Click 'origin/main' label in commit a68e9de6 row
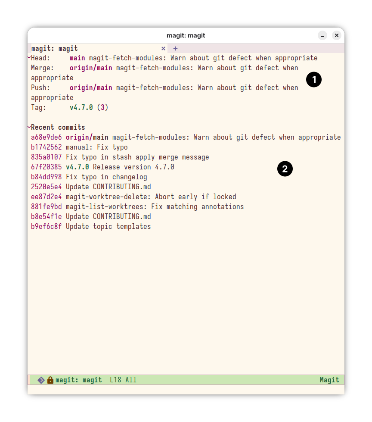372x422 pixels. tap(87, 137)
